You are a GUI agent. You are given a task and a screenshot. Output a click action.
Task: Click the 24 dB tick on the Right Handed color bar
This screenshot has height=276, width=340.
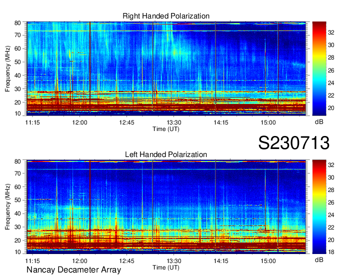click(331, 83)
